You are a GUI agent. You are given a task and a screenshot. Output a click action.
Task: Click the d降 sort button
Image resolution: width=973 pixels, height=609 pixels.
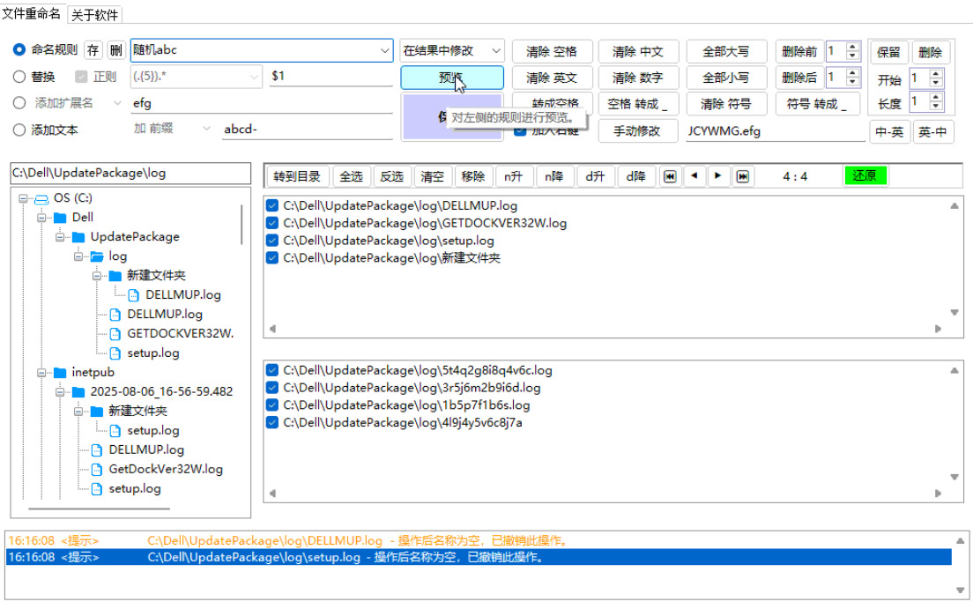635,176
